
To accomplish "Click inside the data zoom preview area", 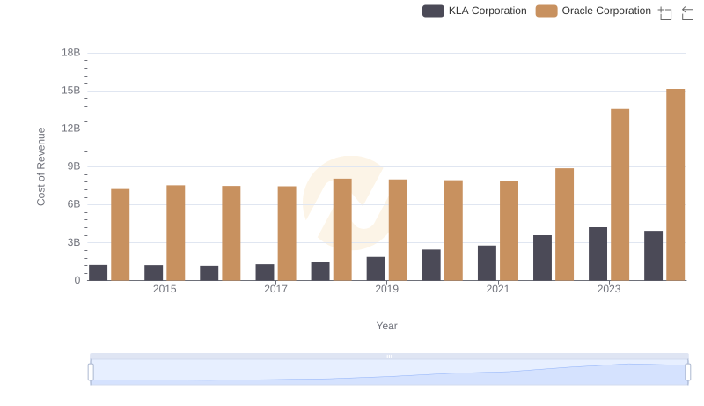I will point(389,373).
